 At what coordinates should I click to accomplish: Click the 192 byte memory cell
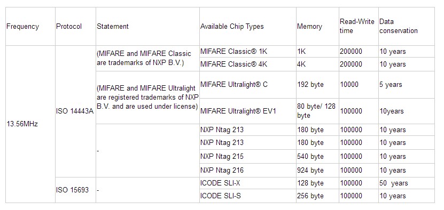pos(317,85)
